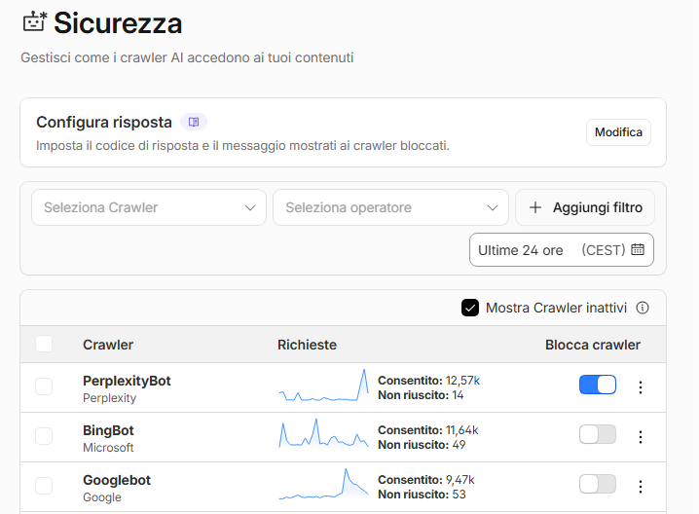
Task: Tick the select-all checkbox in the table header
Action: [44, 345]
